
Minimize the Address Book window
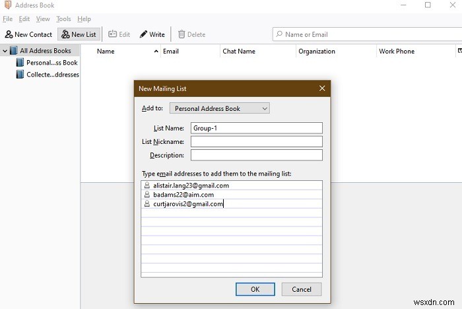click(403, 5)
